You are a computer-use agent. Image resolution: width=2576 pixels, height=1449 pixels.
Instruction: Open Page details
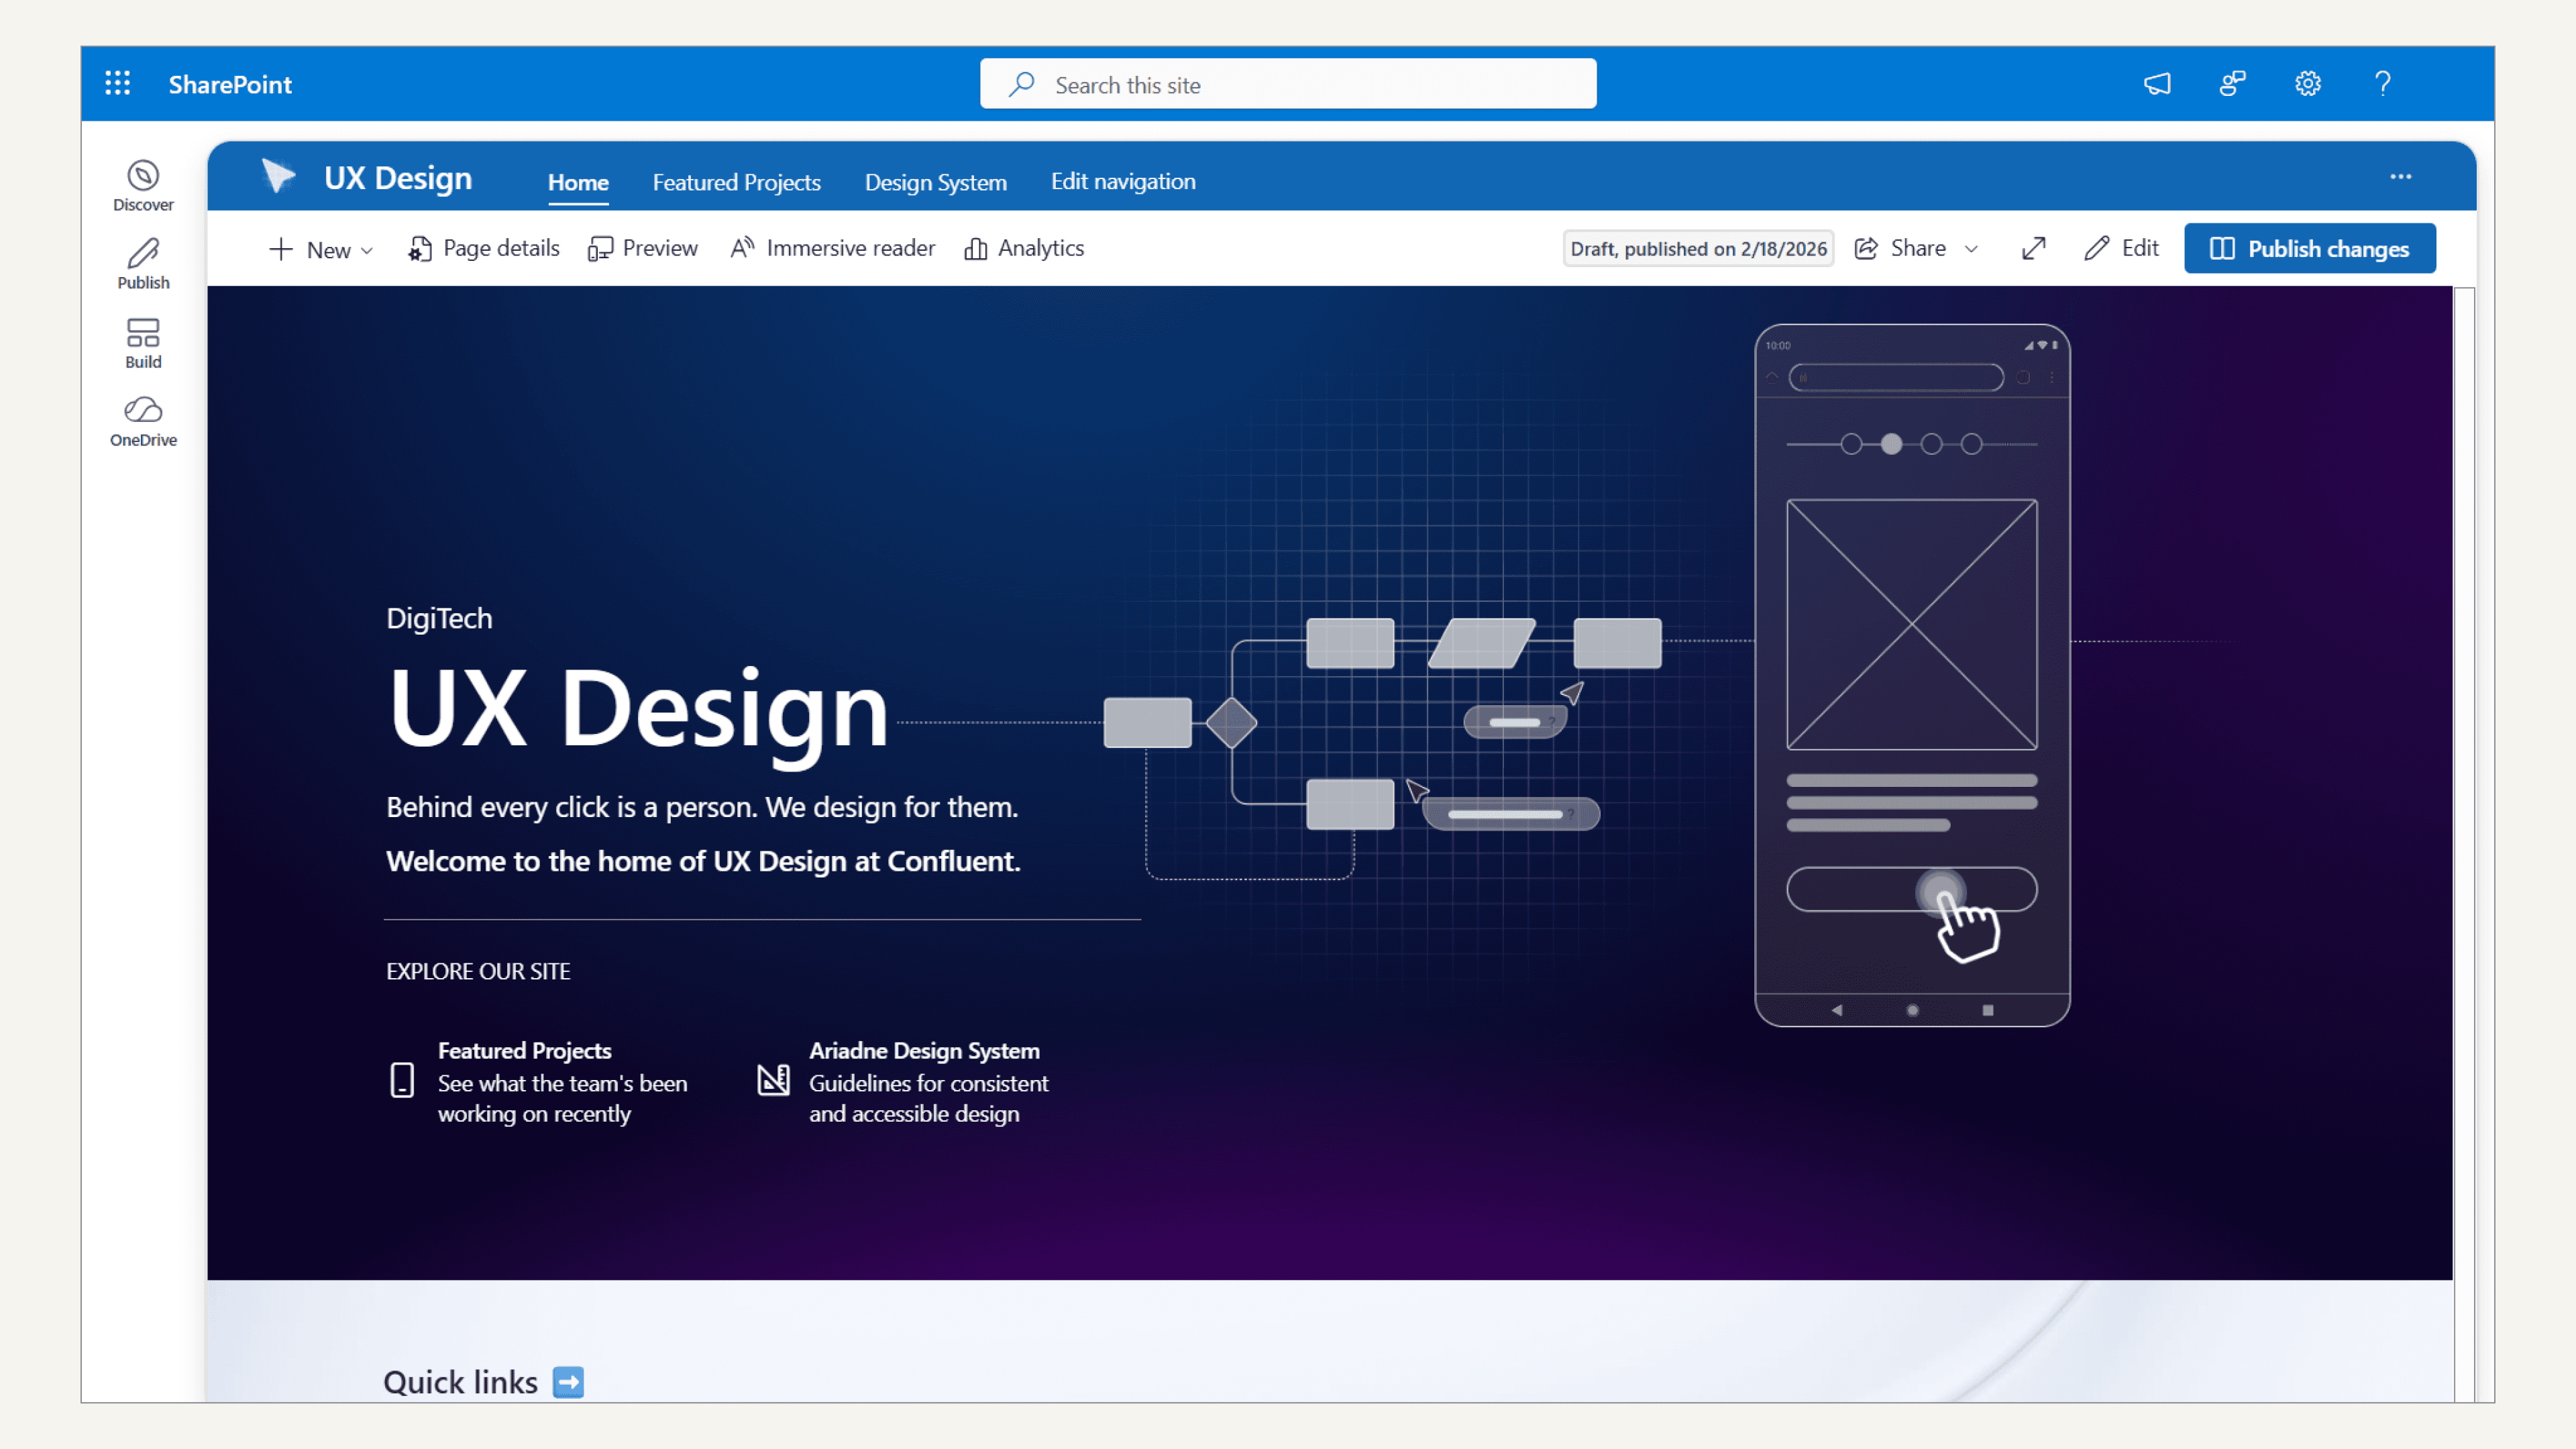[484, 248]
